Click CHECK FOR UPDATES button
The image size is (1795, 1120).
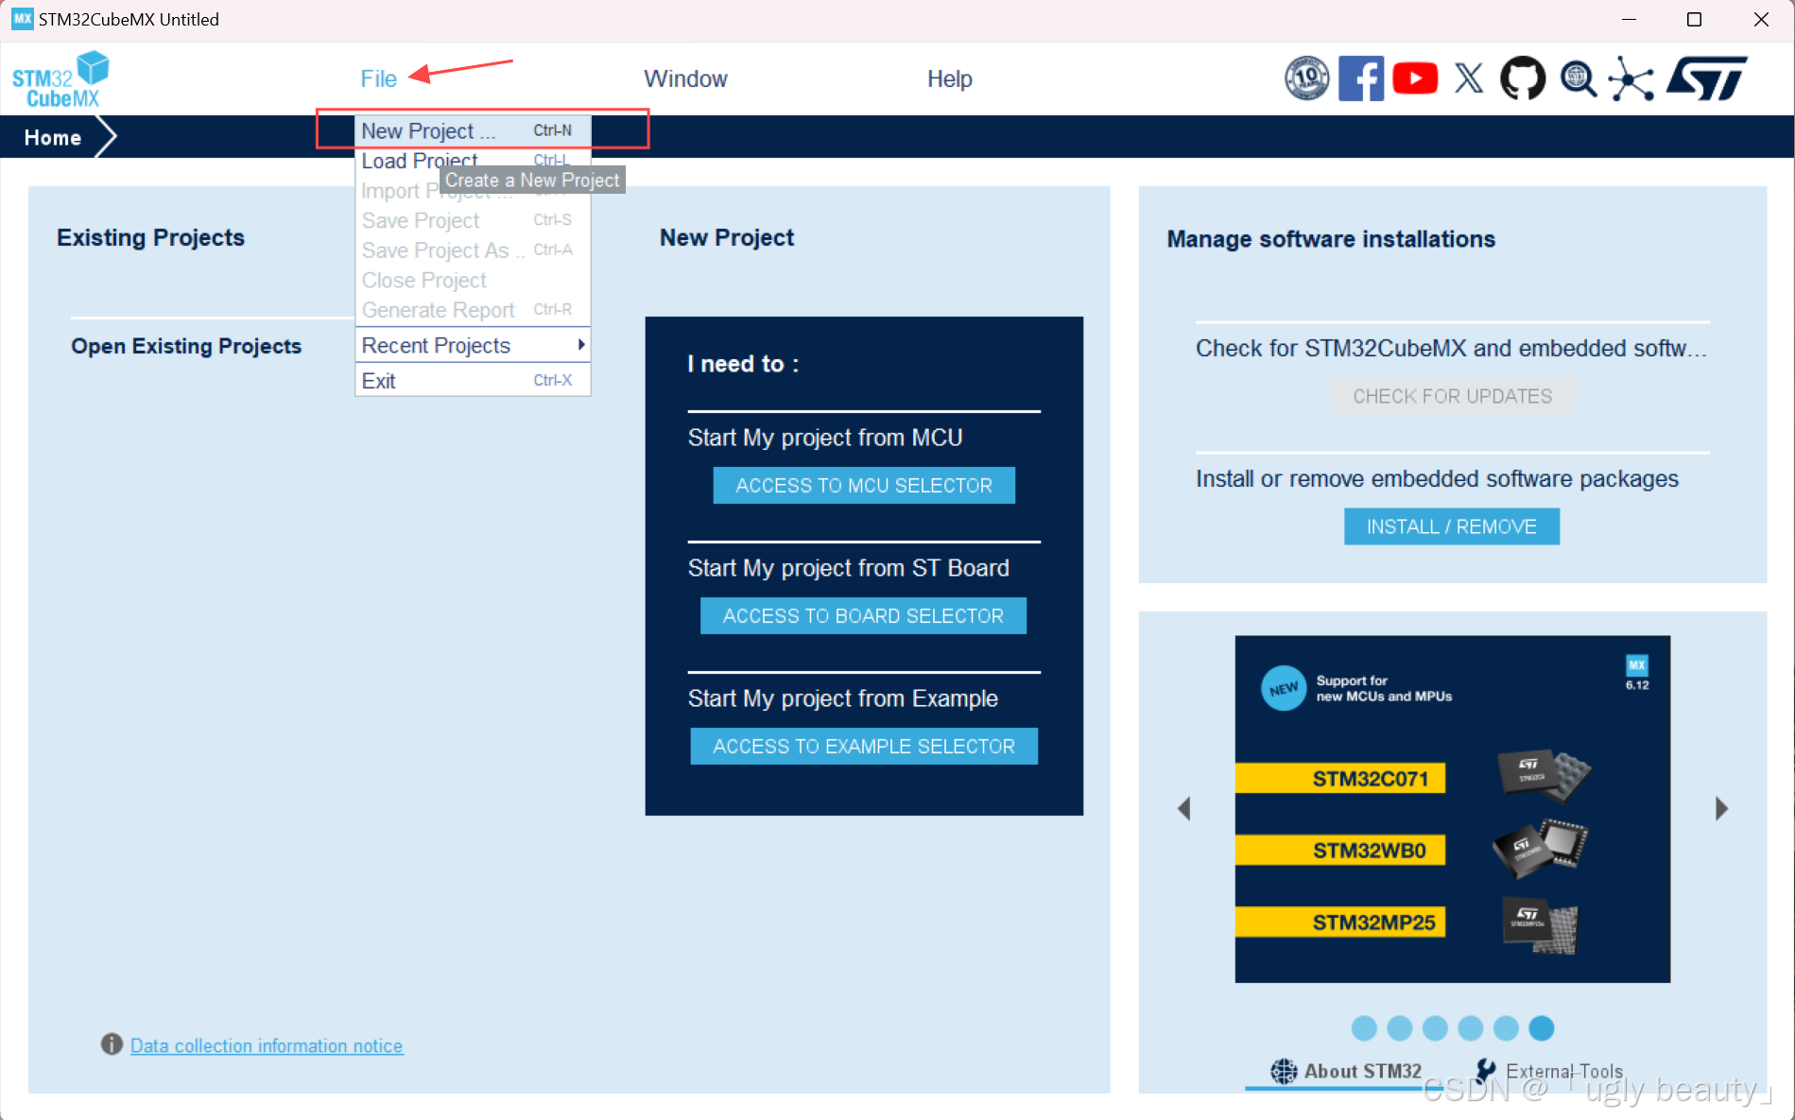click(x=1452, y=396)
